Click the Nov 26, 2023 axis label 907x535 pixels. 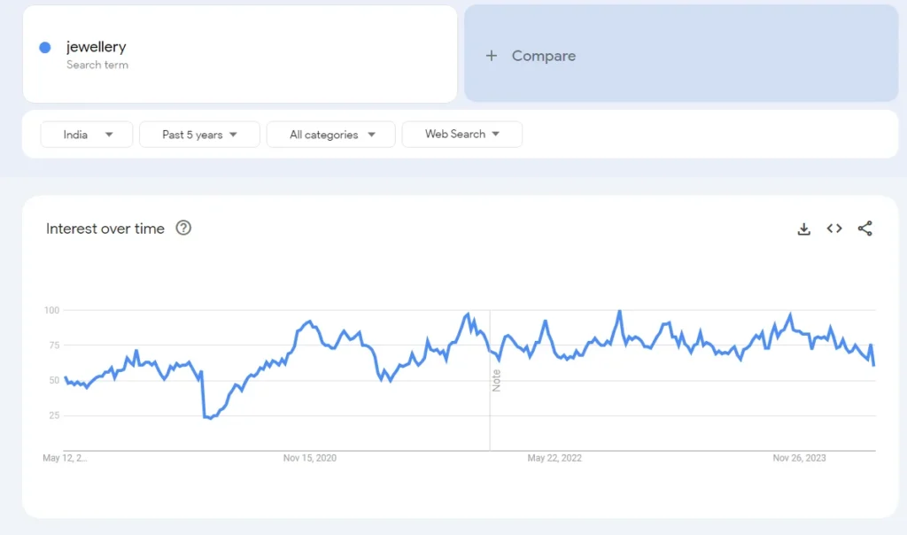pos(799,458)
